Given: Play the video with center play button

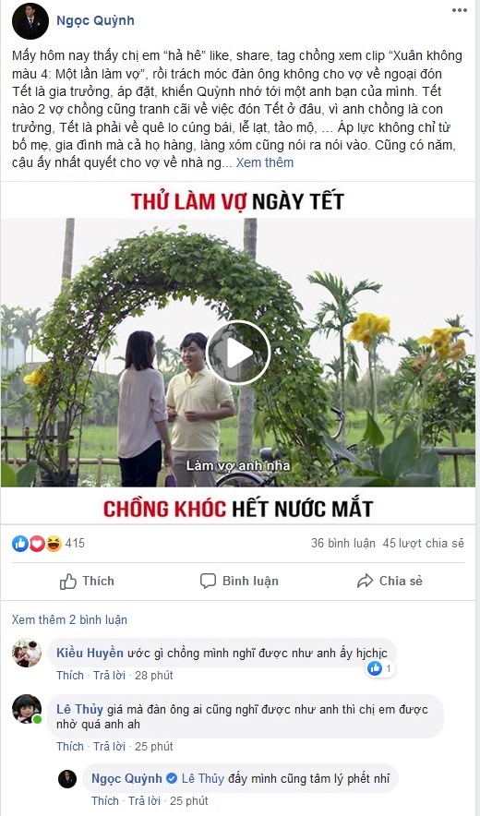Looking at the screenshot, I should click(238, 353).
